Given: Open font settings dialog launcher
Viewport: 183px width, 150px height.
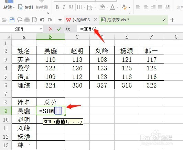Looking at the screenshot, I should [x=130, y=13].
